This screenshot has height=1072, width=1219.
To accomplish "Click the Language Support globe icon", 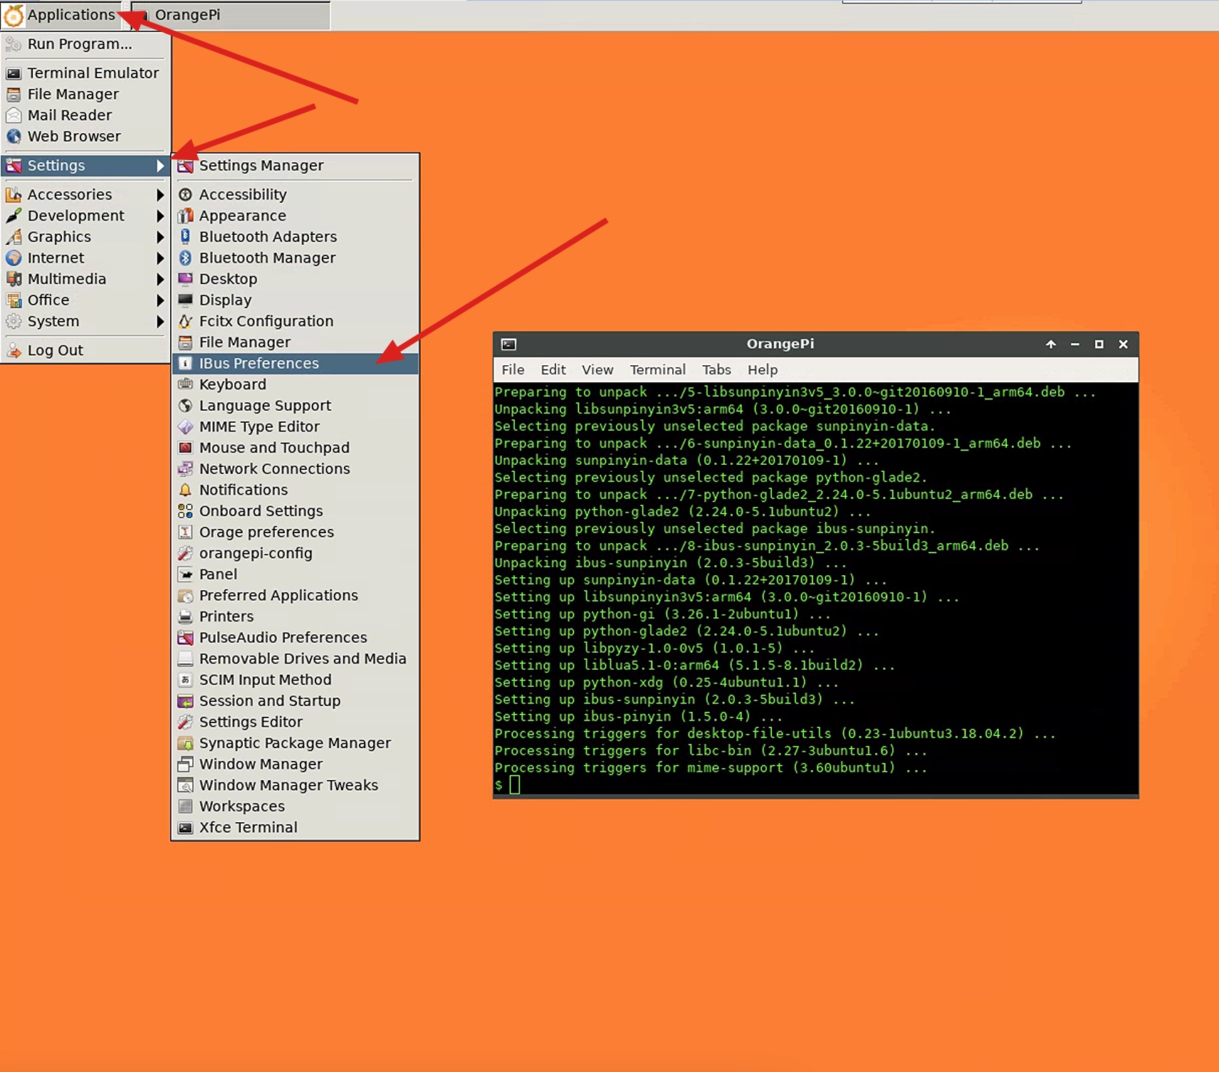I will tap(185, 406).
